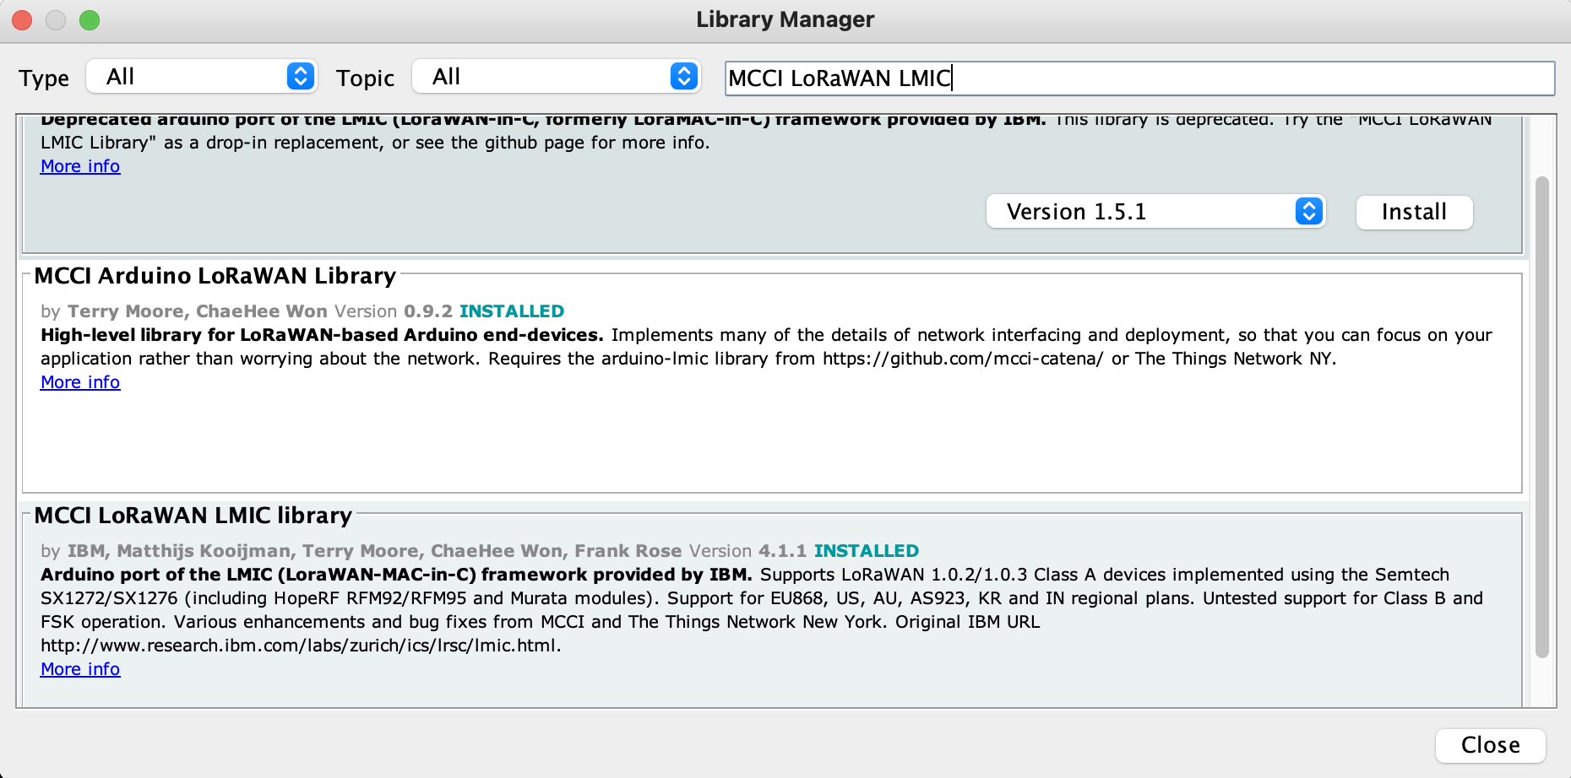This screenshot has width=1571, height=778.
Task: Open the Type filter dropdown
Action: tap(201, 77)
